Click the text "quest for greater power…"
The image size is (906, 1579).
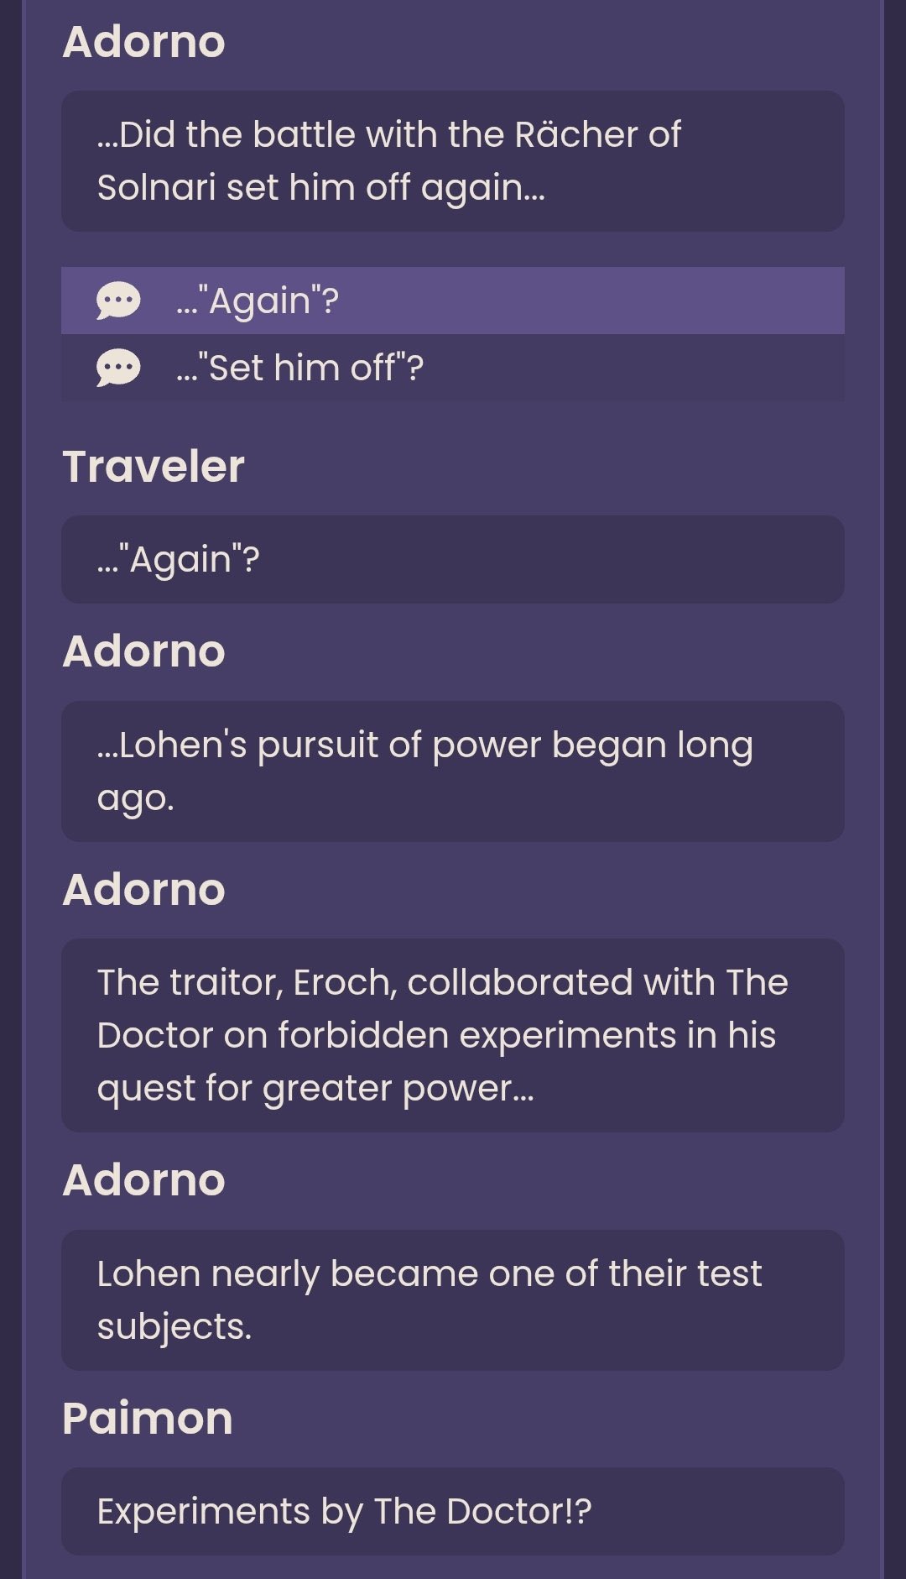pyautogui.click(x=315, y=1089)
